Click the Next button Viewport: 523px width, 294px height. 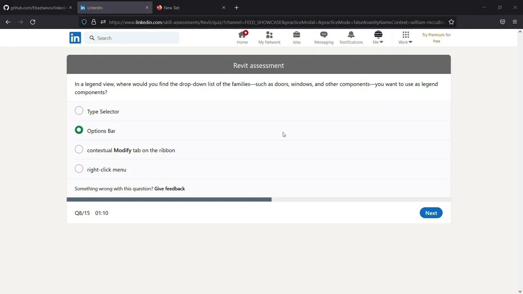(431, 213)
